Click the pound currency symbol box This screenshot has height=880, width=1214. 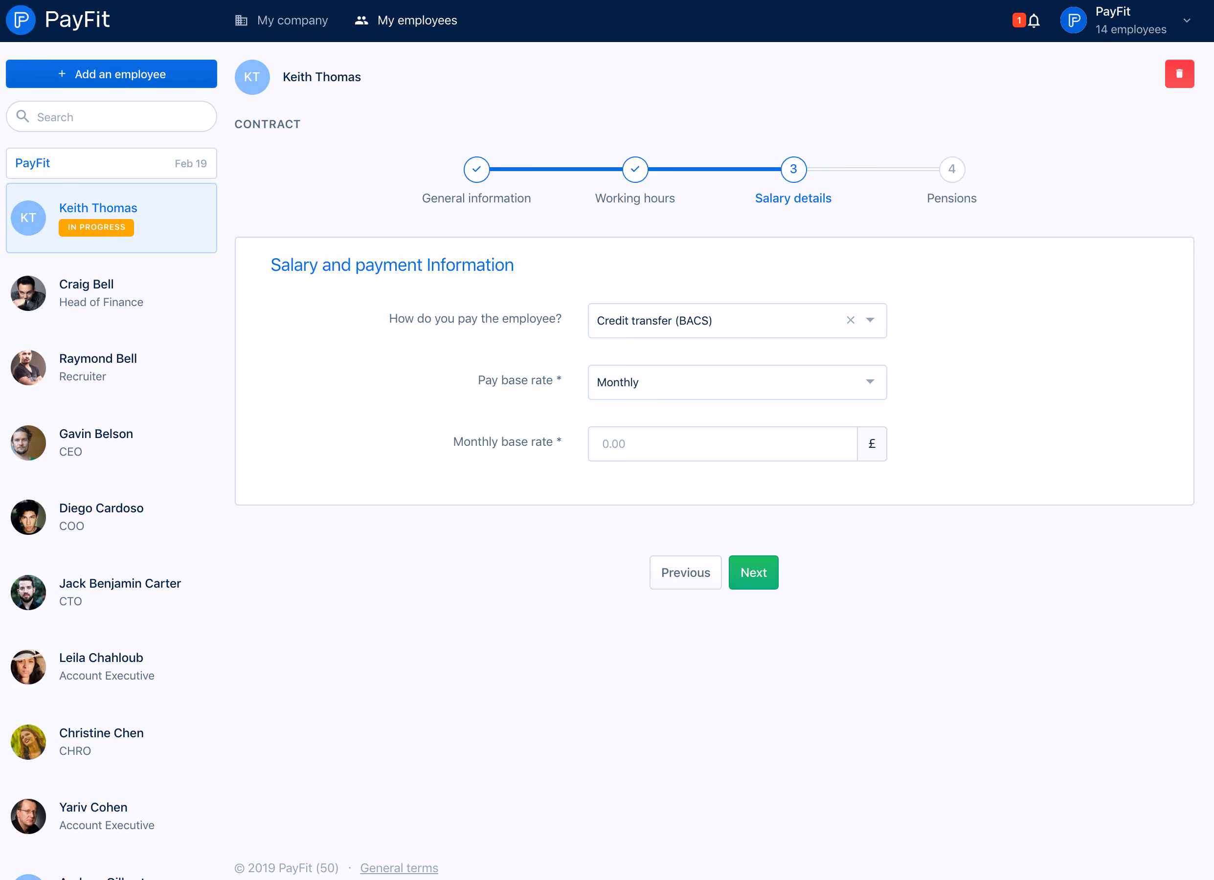[x=872, y=443]
